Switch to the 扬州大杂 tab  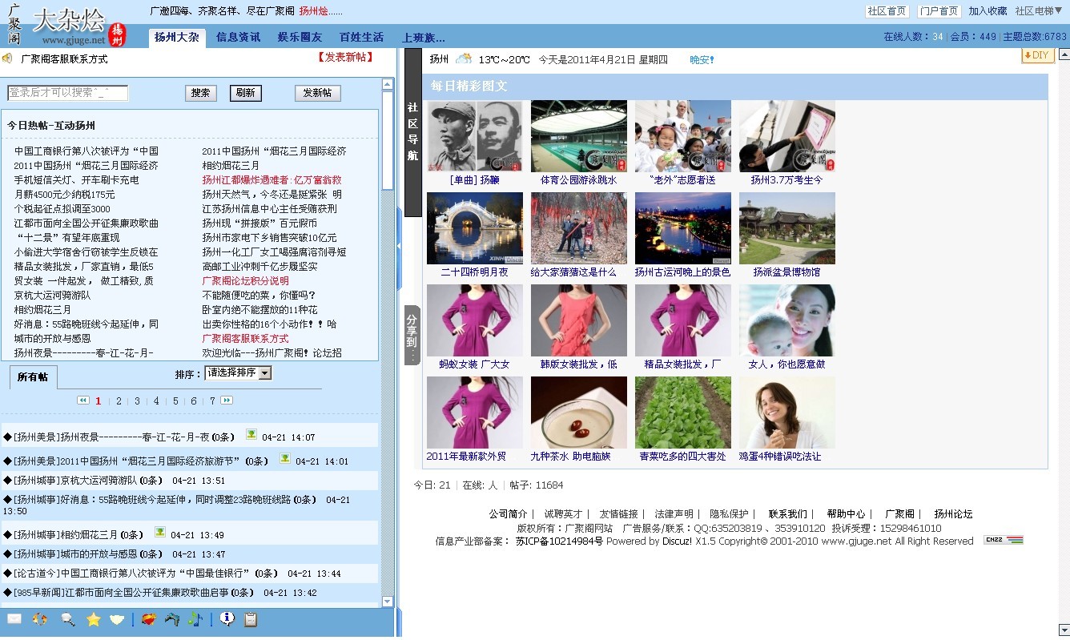(x=177, y=38)
